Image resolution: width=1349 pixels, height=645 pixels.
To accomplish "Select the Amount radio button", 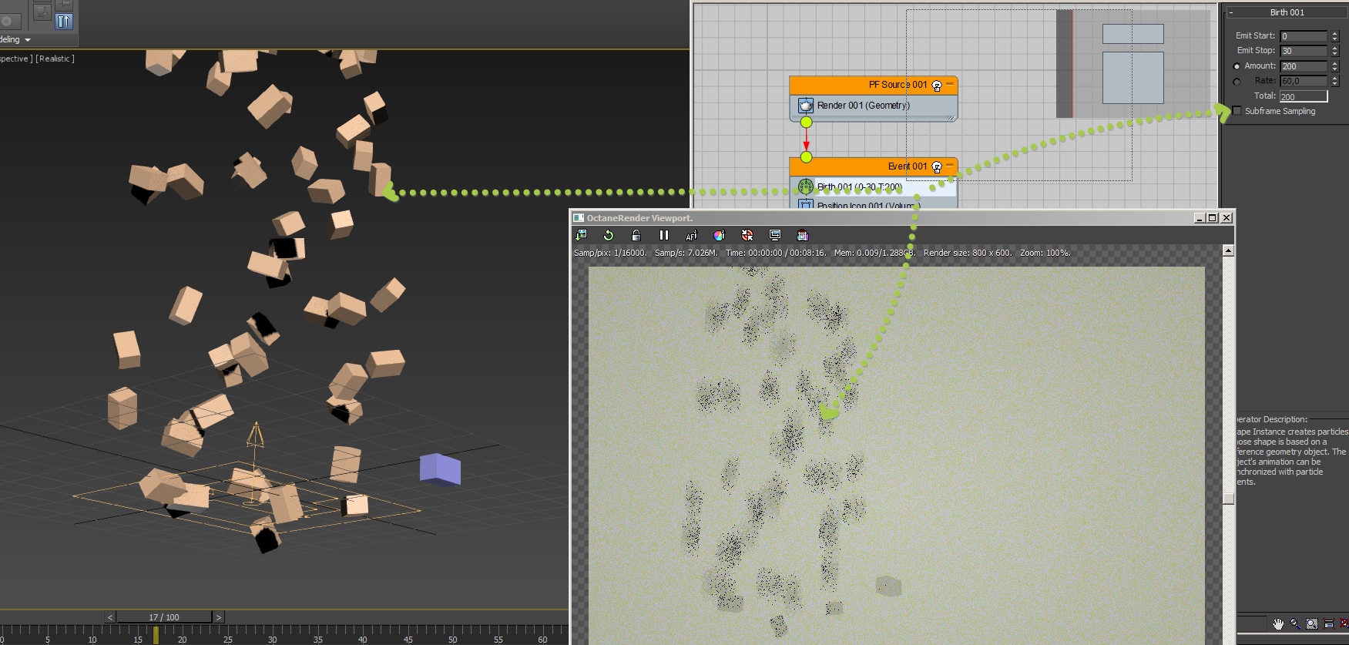I will point(1237,66).
